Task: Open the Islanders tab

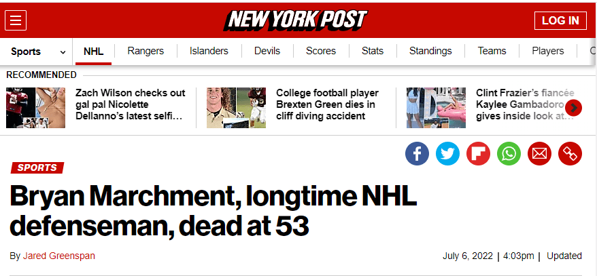Action: click(209, 51)
